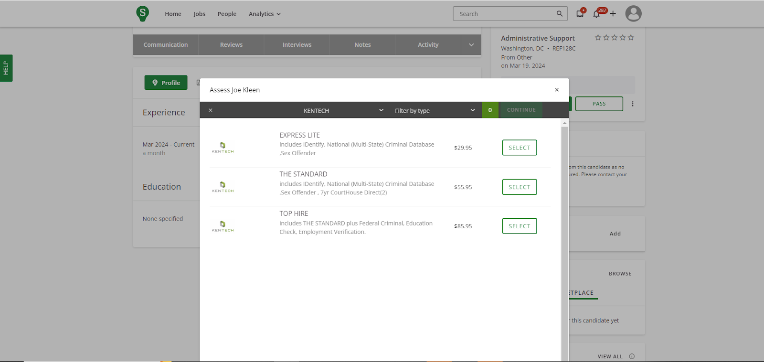Open the inbox messages icon
Viewport: 764px width, 362px height.
tap(580, 14)
